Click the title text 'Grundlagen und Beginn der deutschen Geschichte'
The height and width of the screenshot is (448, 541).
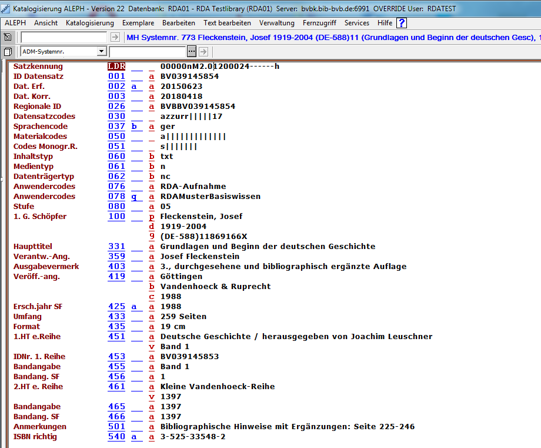[268, 247]
